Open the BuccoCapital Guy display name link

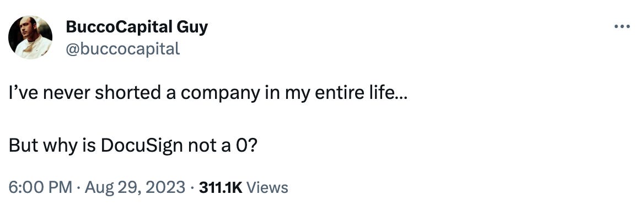point(137,28)
